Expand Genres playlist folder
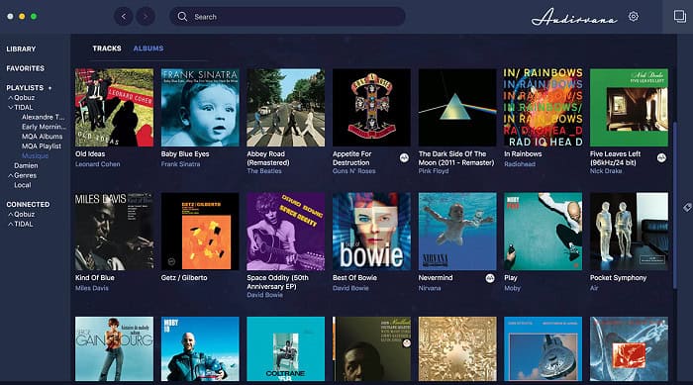 (11, 175)
